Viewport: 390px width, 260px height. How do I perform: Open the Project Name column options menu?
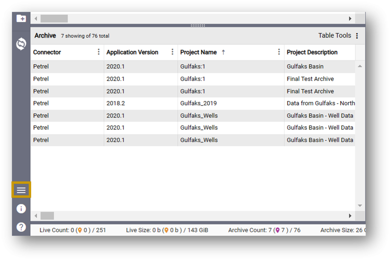279,52
